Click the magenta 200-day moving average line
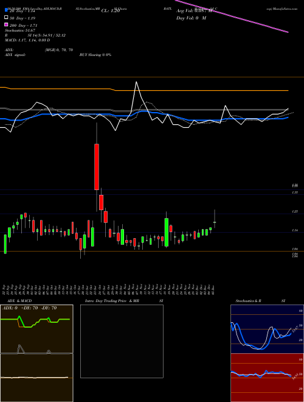This screenshot has height=402, width=304. [x=232, y=16]
